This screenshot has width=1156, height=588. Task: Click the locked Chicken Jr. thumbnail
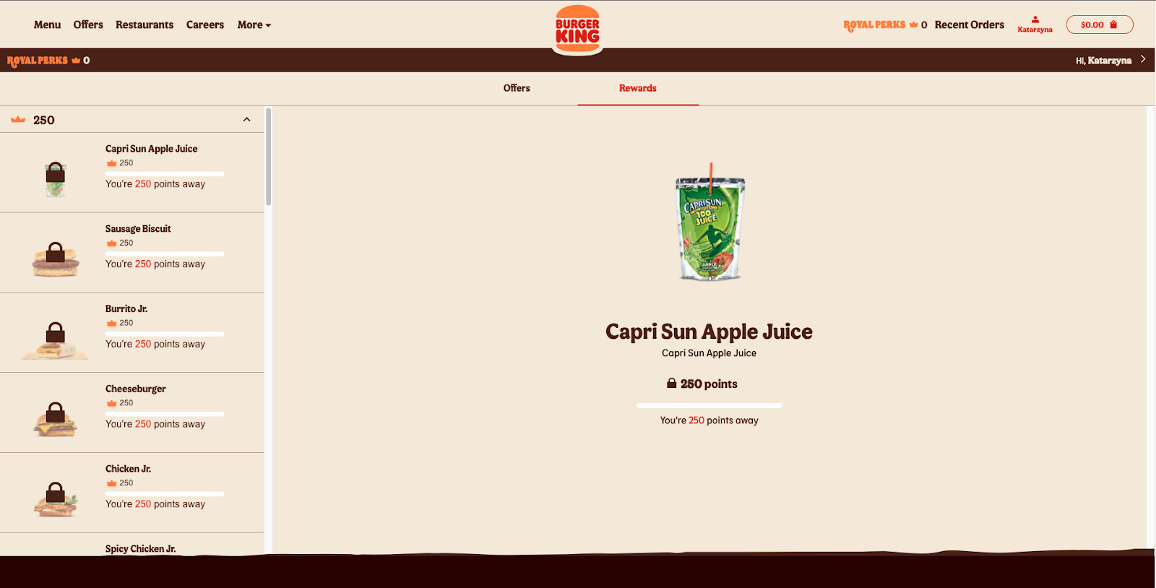(56, 498)
